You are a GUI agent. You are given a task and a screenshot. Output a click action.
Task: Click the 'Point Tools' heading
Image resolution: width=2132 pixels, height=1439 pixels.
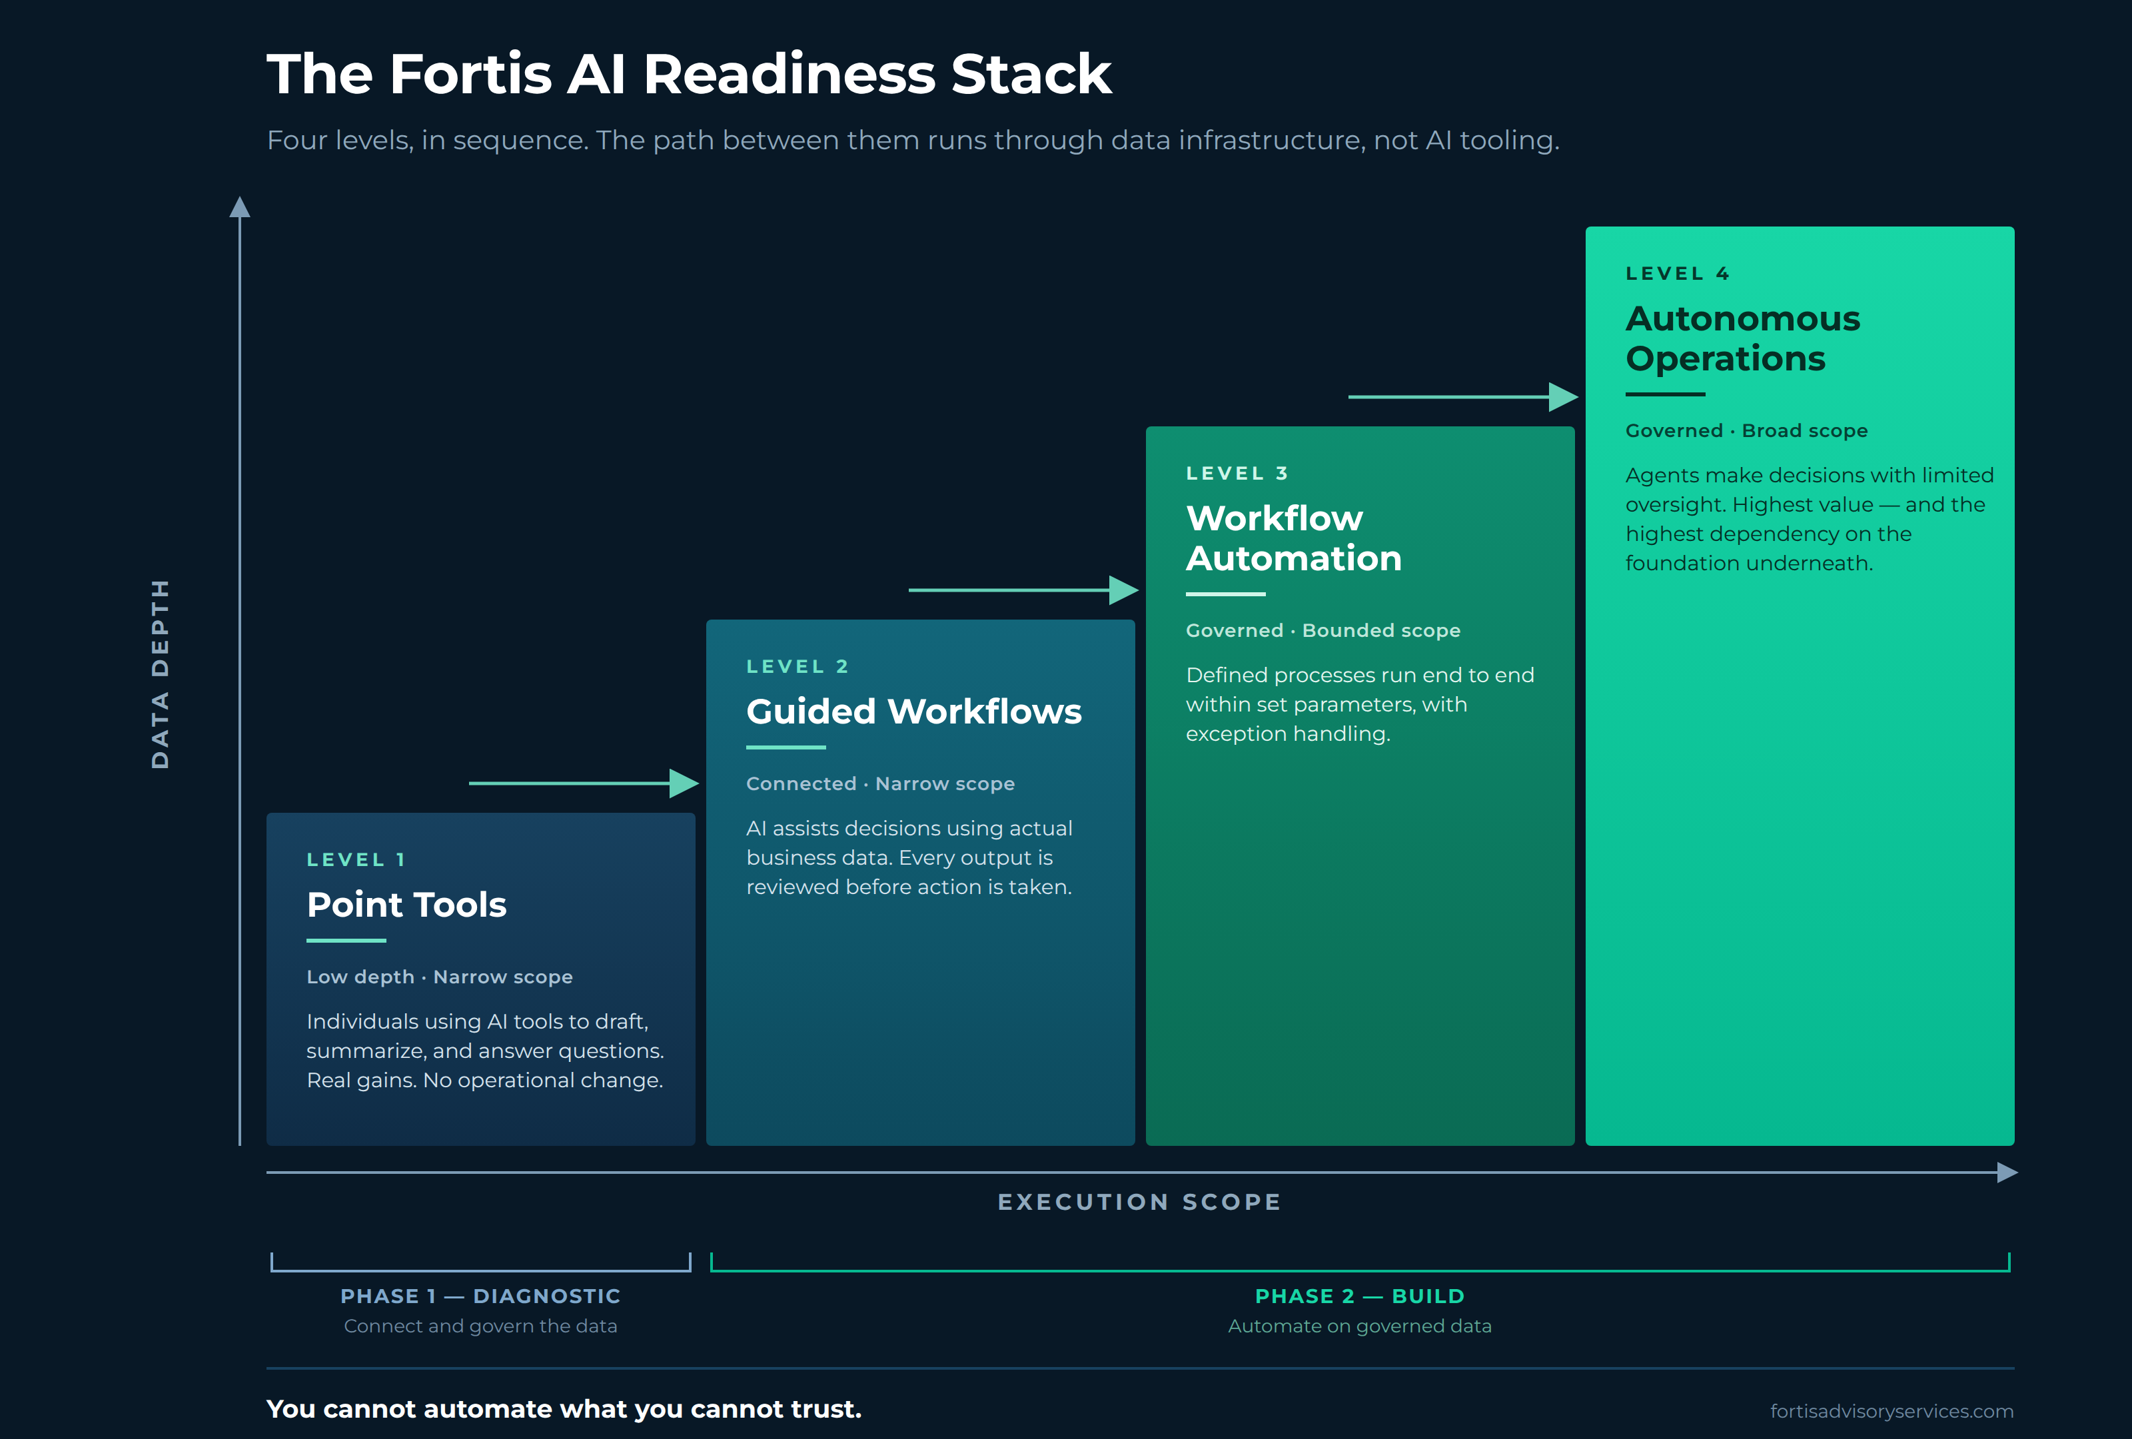tap(406, 904)
